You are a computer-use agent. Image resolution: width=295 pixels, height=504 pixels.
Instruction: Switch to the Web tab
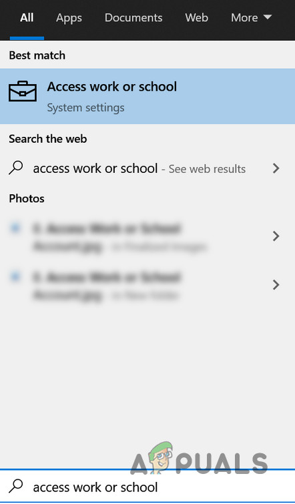[196, 18]
